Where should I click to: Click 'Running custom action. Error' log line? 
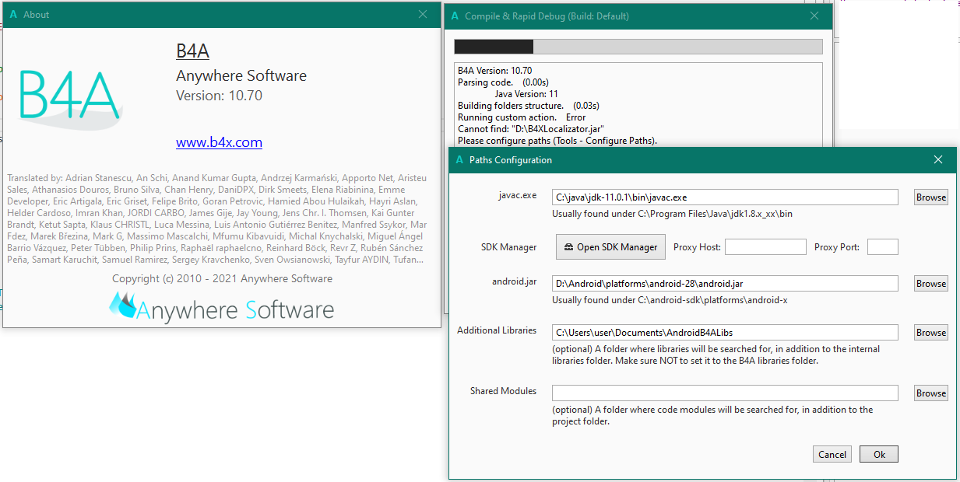[522, 117]
